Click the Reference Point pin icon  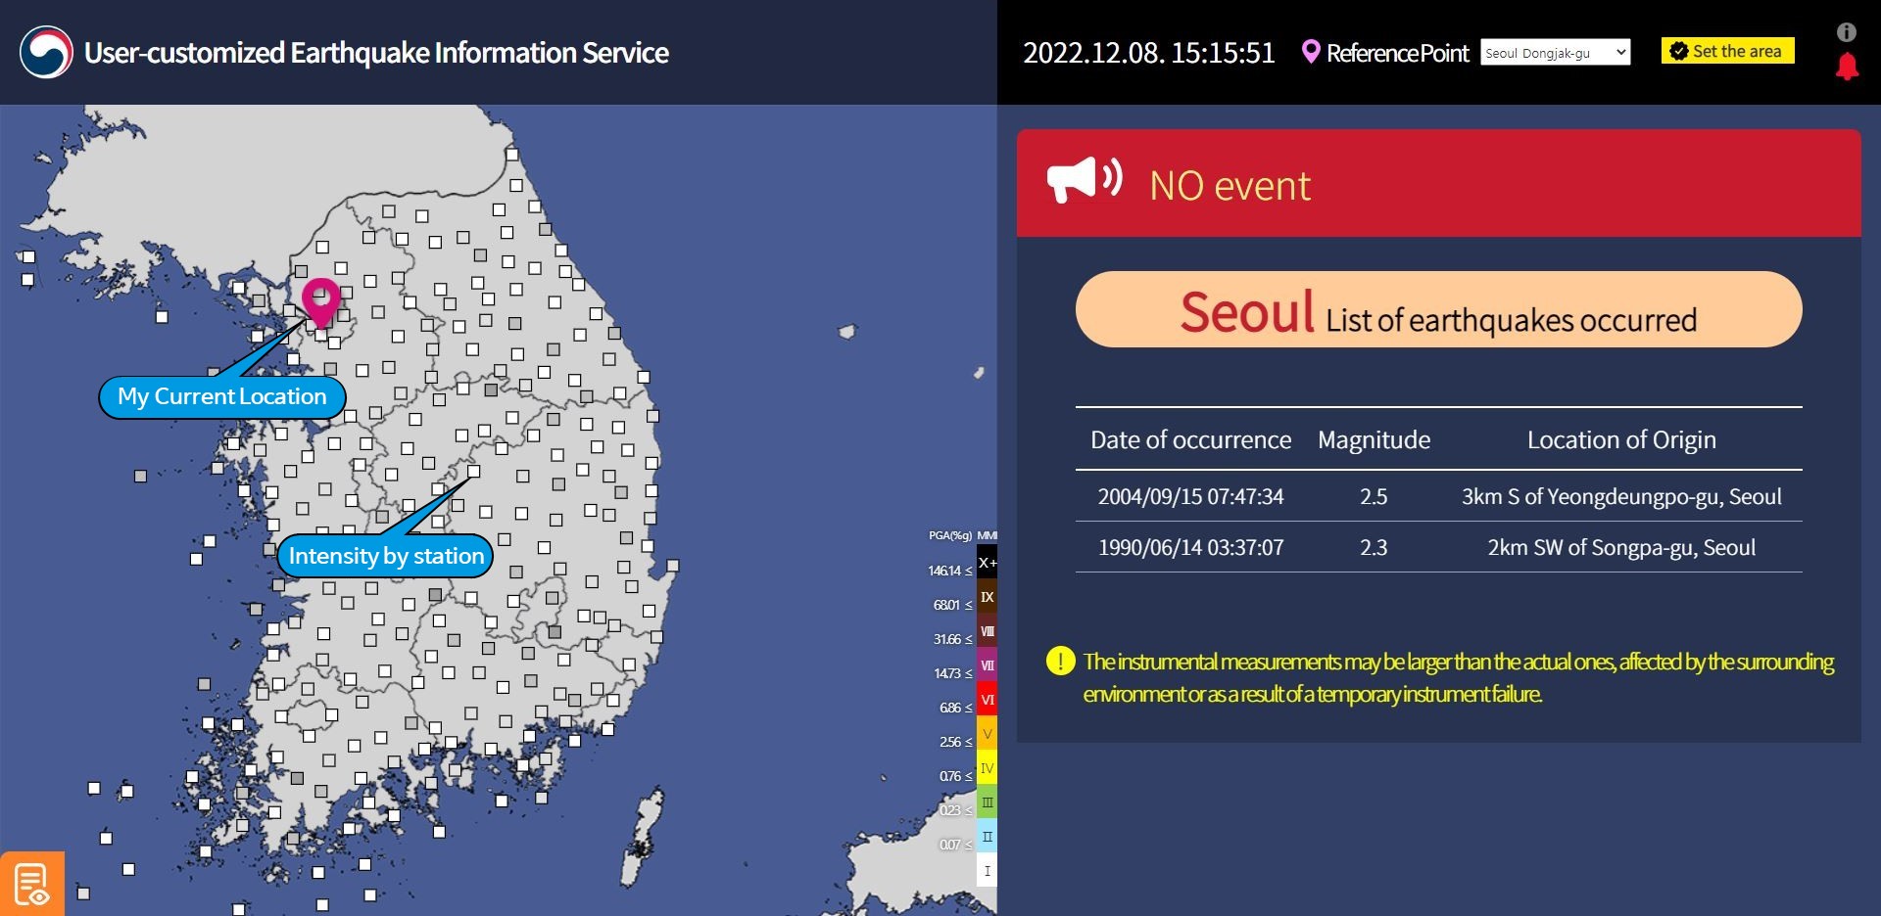point(1310,52)
